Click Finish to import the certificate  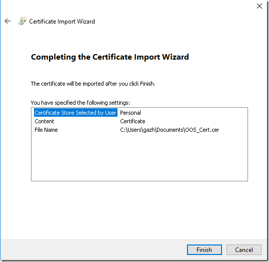click(x=204, y=249)
